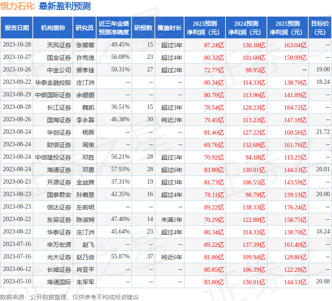The image size is (332, 301).
Task: Select the 恒力石化 title text
Action: (17, 6)
